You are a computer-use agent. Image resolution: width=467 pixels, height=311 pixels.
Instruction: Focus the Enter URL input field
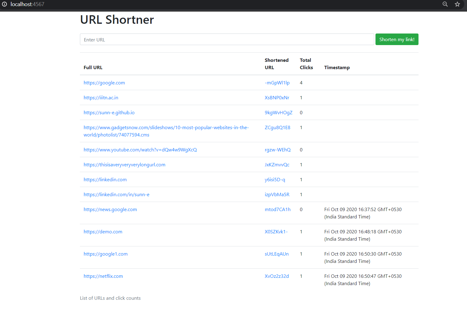pyautogui.click(x=227, y=39)
